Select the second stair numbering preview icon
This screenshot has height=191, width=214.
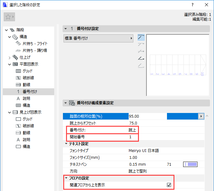[x=141, y=44]
